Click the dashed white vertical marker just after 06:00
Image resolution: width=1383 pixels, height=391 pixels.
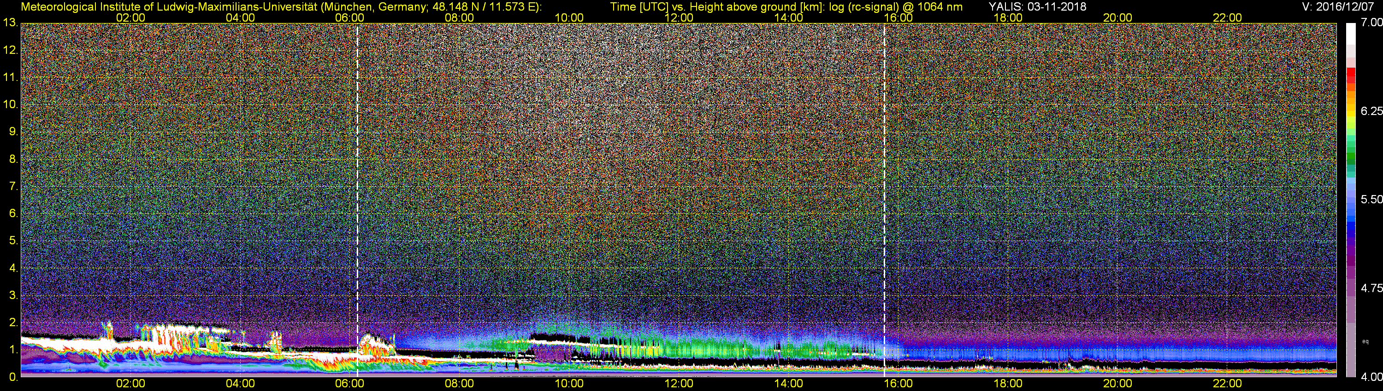tap(357, 200)
